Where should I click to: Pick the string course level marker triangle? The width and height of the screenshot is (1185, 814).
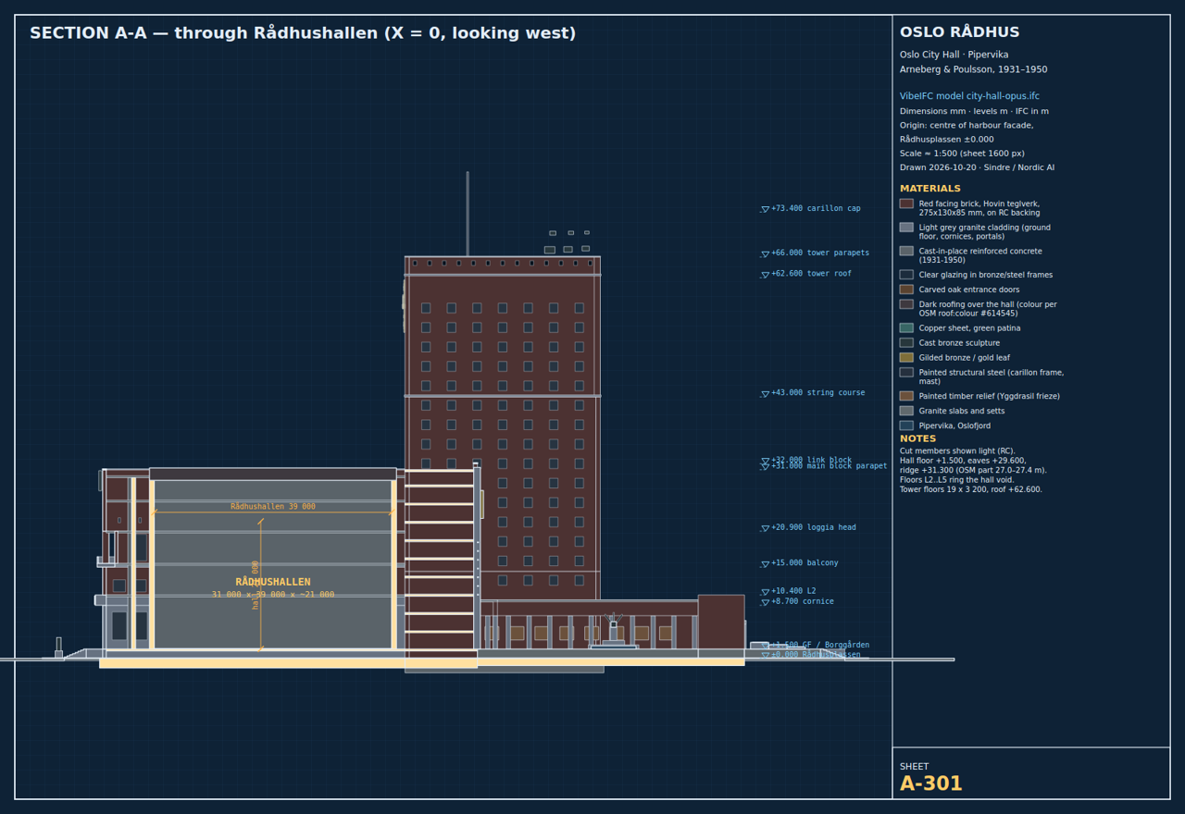pyautogui.click(x=765, y=394)
